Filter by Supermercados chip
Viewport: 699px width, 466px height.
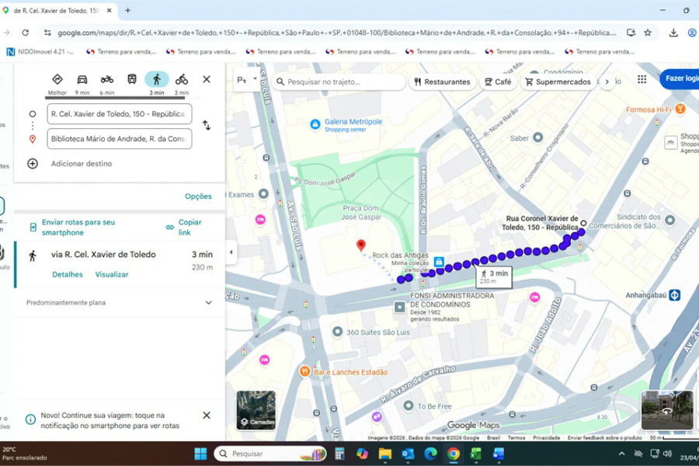pos(558,82)
